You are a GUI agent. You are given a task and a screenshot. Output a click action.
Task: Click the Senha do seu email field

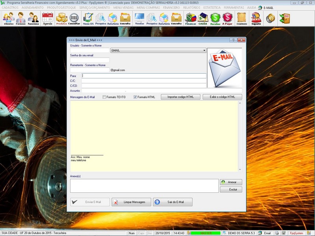[90, 60]
